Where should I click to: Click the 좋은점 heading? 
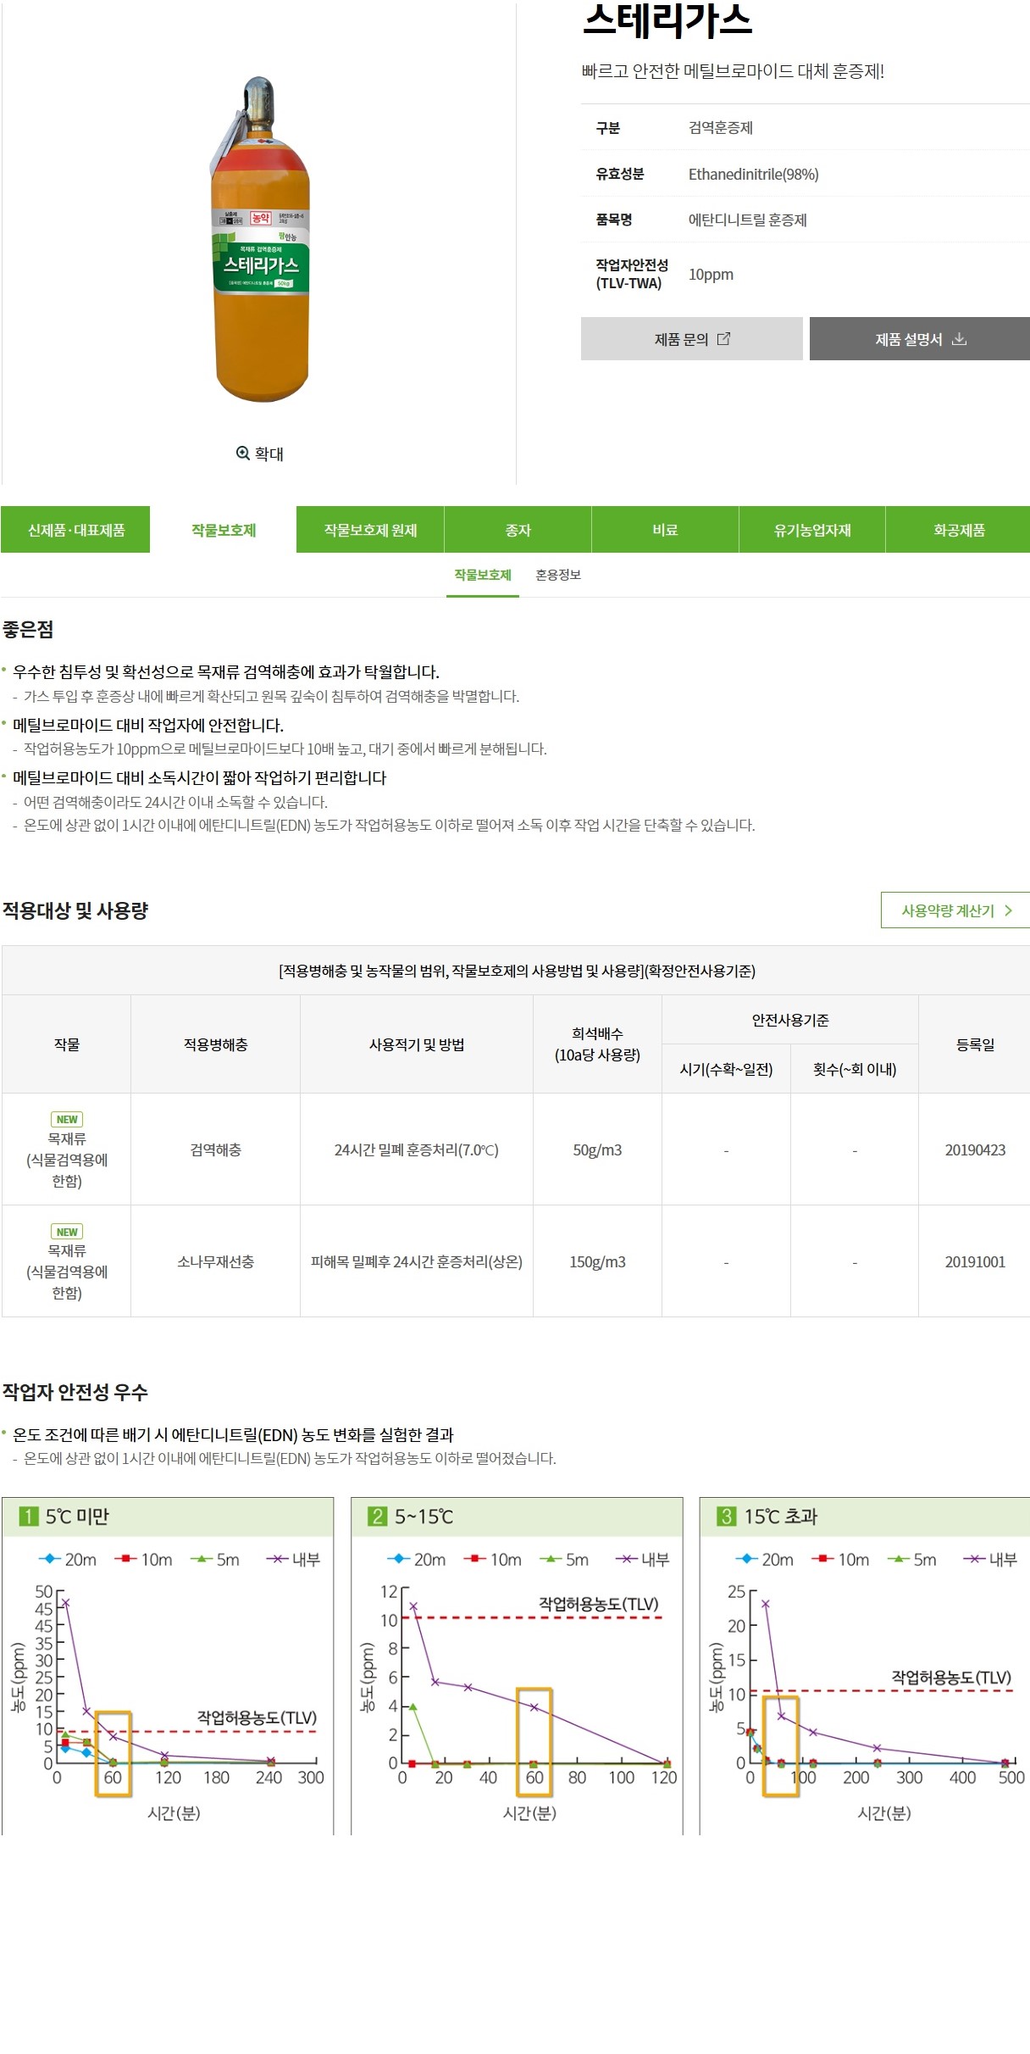pos(28,629)
